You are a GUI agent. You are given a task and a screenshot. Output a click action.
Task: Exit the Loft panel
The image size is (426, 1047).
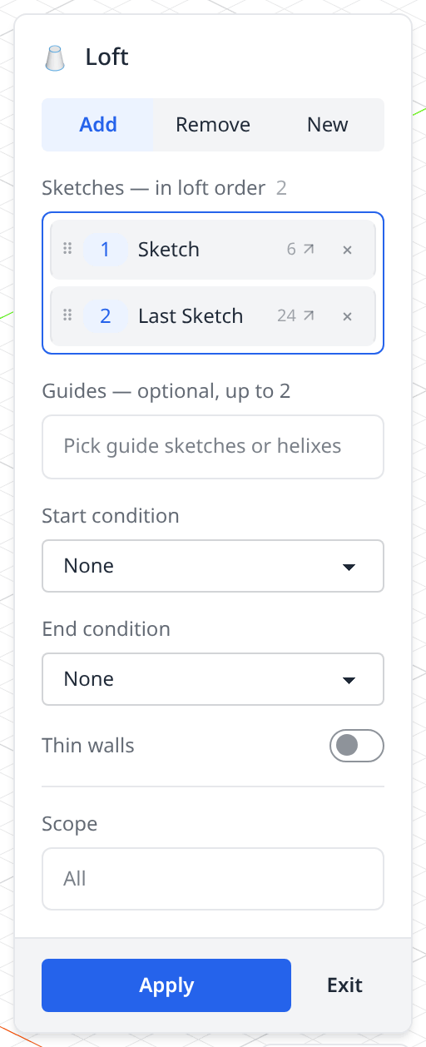344,985
